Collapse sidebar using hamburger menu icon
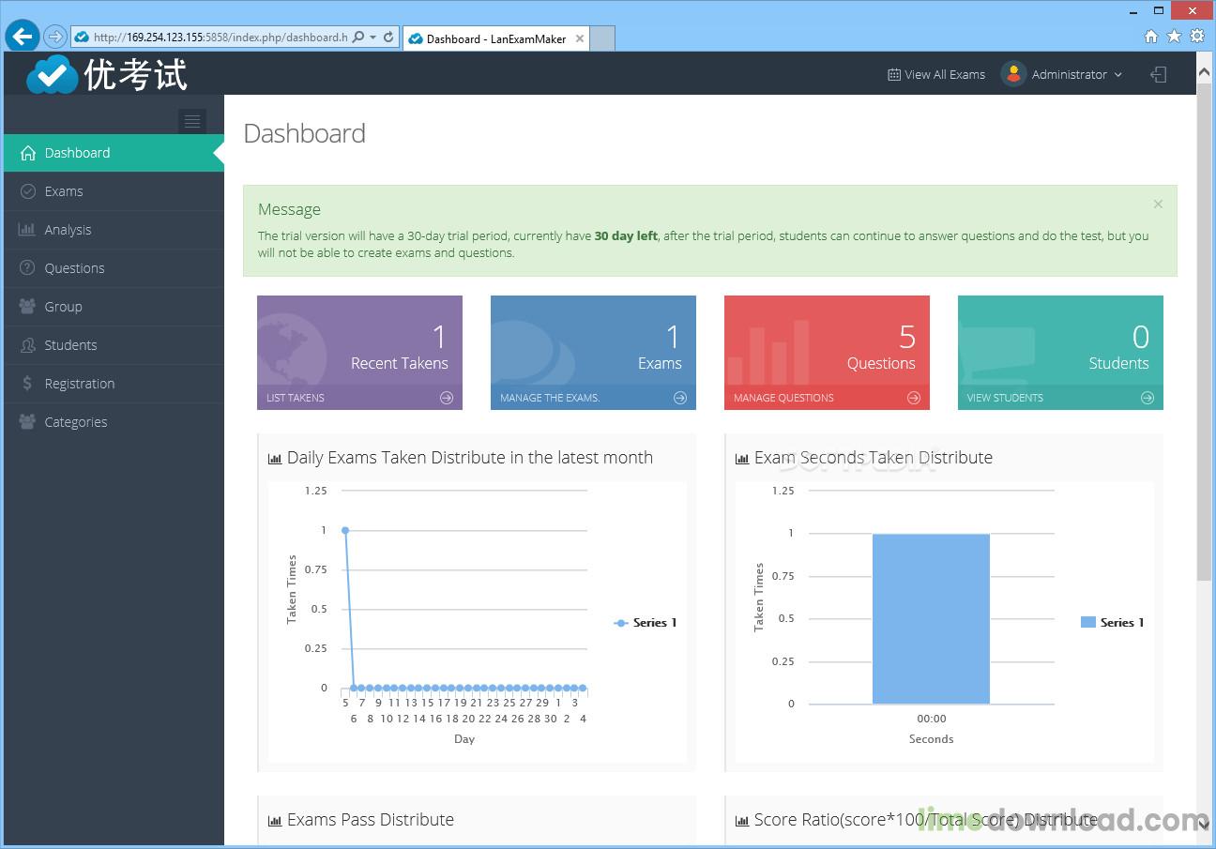The image size is (1216, 849). point(192,121)
